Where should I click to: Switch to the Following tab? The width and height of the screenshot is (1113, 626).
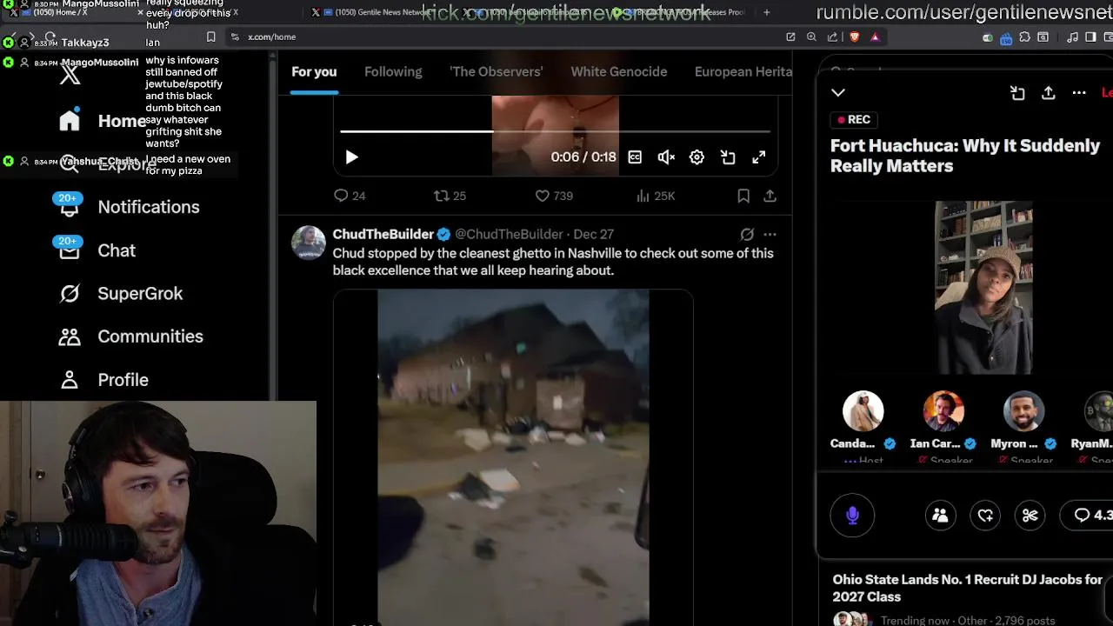point(393,71)
